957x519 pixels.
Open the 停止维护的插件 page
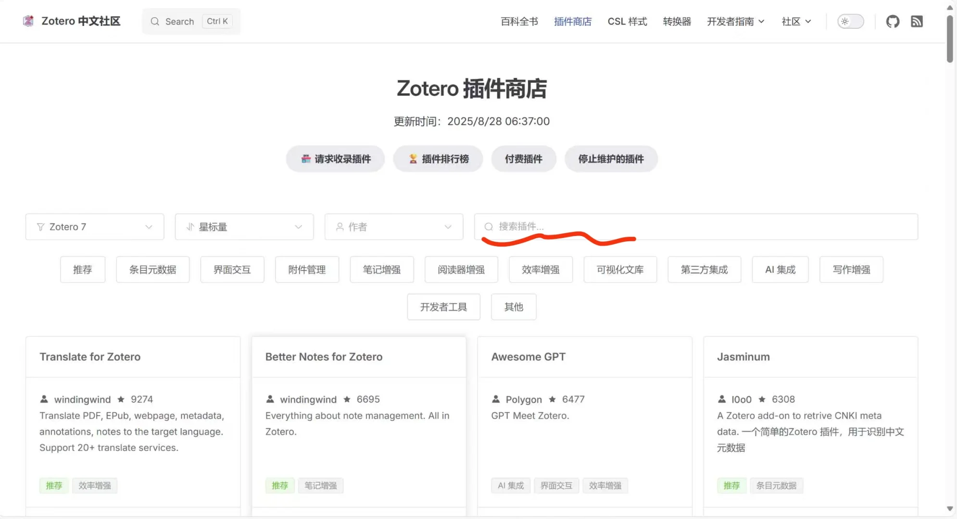pos(611,159)
